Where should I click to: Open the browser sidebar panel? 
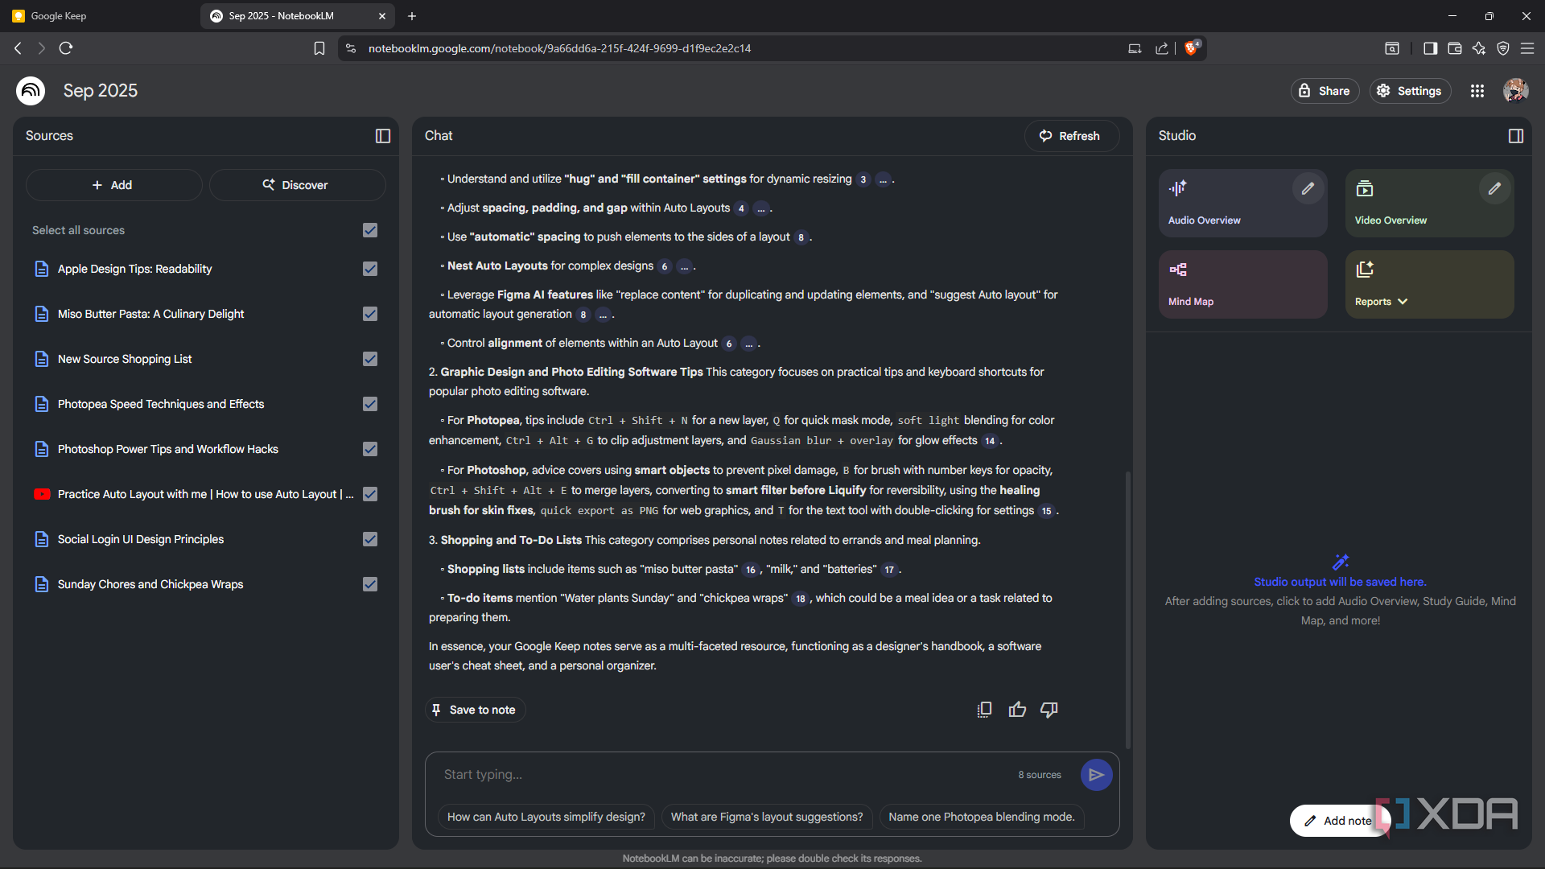click(x=1430, y=48)
